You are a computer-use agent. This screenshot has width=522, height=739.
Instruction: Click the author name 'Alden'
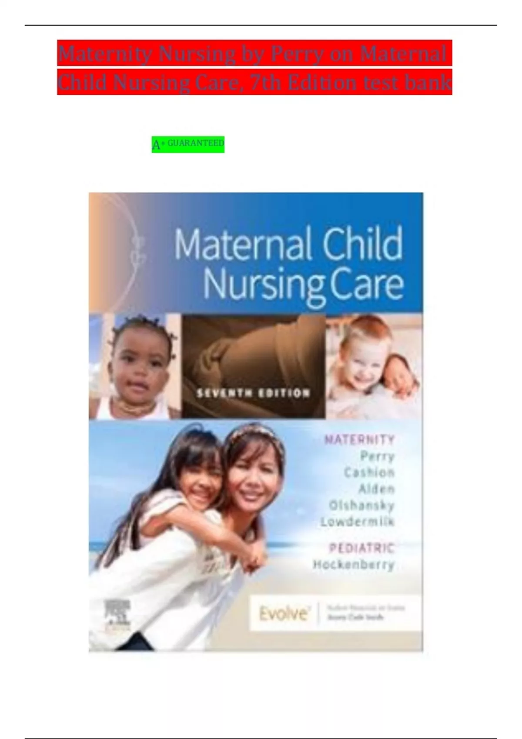[376, 489]
